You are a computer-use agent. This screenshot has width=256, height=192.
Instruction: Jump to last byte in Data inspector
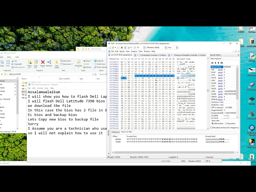[222, 63]
